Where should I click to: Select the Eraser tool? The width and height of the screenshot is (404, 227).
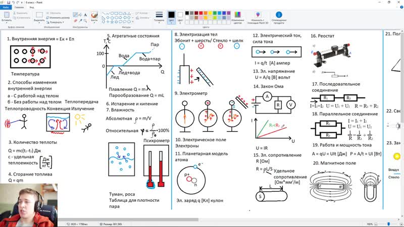tap(75, 21)
